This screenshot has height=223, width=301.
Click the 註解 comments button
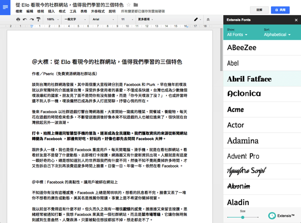pyautogui.click(x=259, y=10)
